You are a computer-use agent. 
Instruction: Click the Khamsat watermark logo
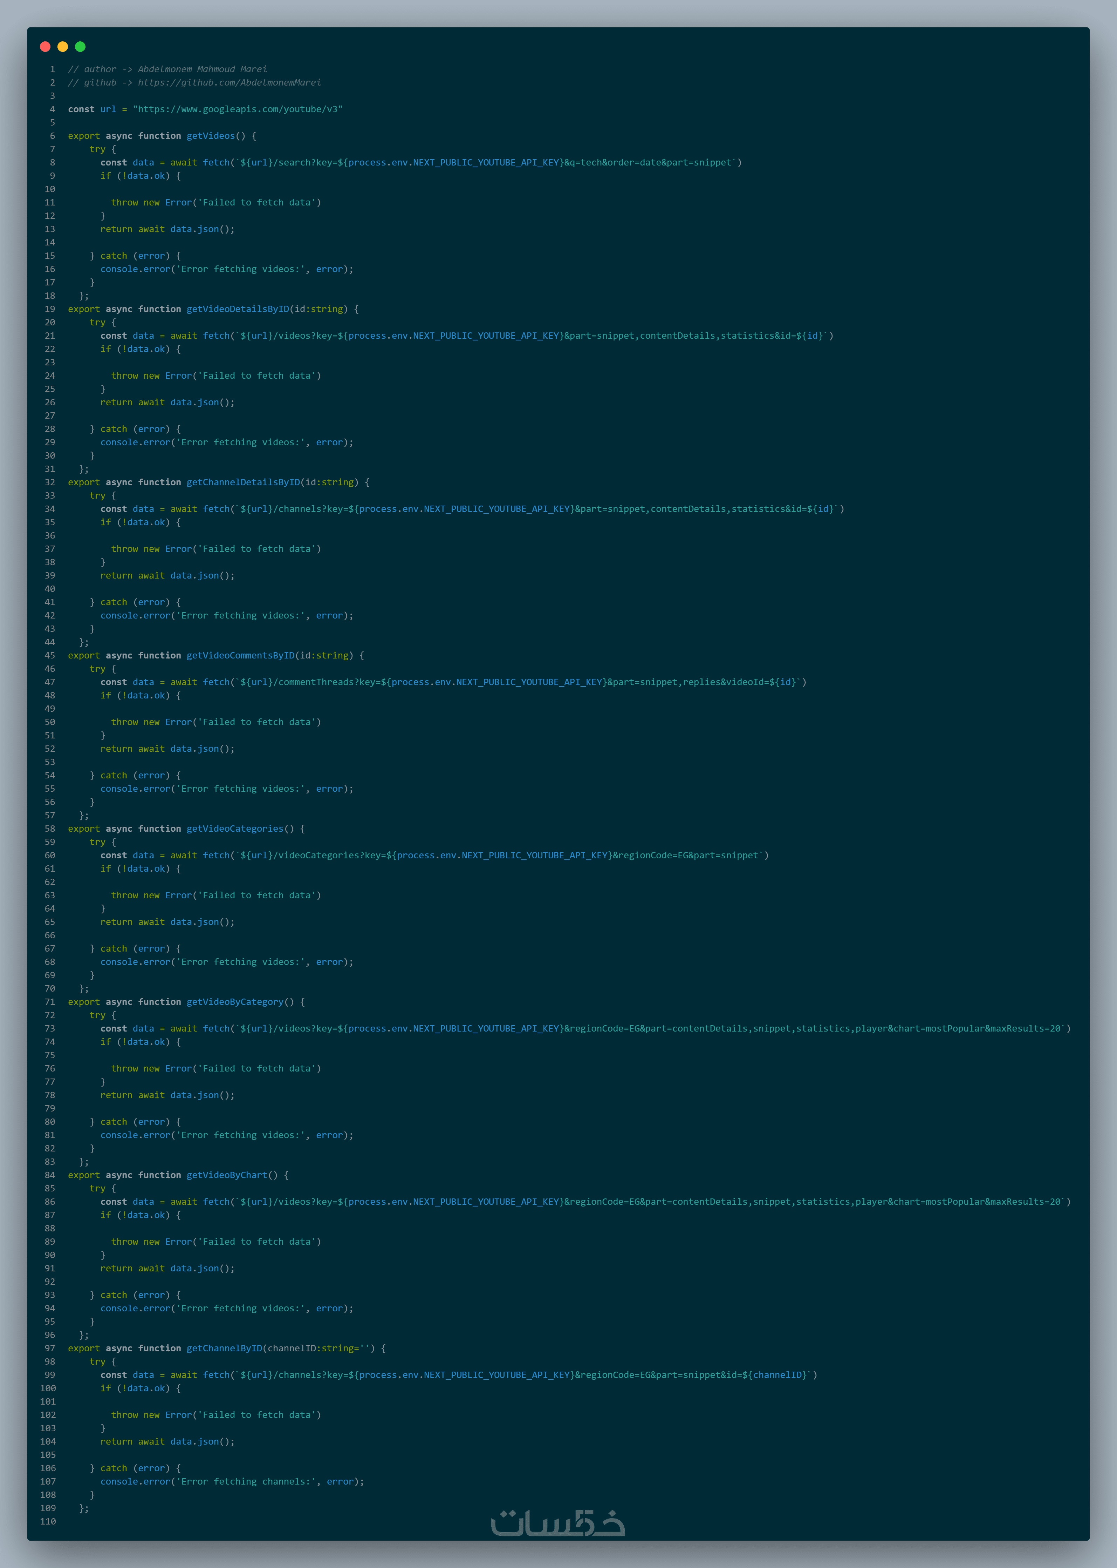[x=558, y=1522]
